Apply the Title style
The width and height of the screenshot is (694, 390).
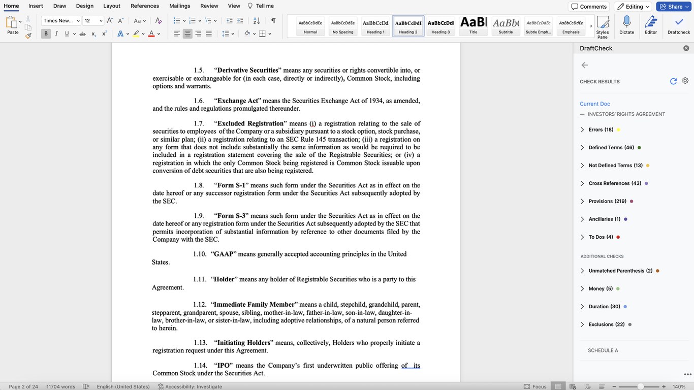point(473,26)
